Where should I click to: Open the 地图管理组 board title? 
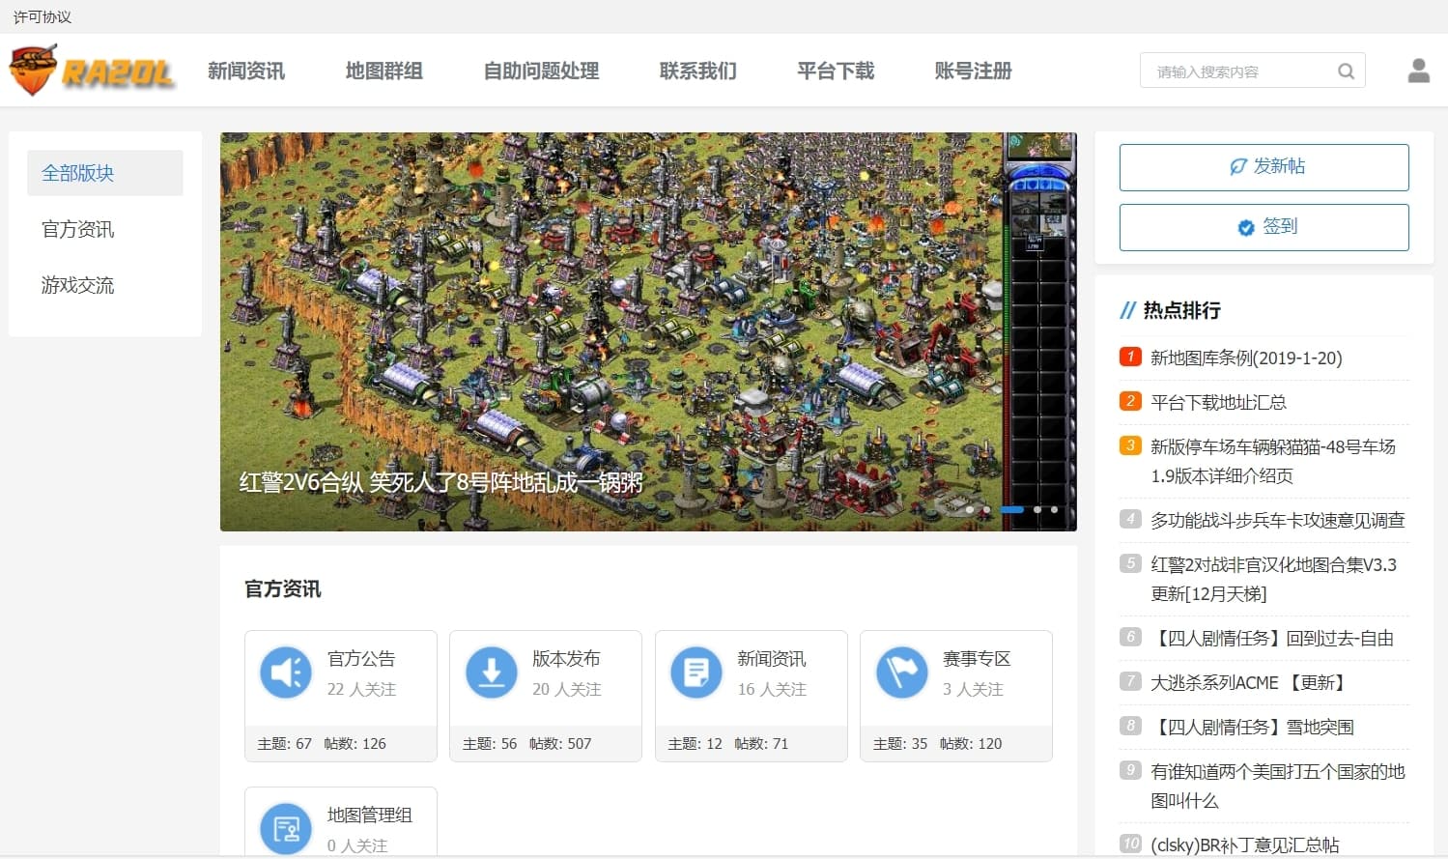tap(370, 816)
